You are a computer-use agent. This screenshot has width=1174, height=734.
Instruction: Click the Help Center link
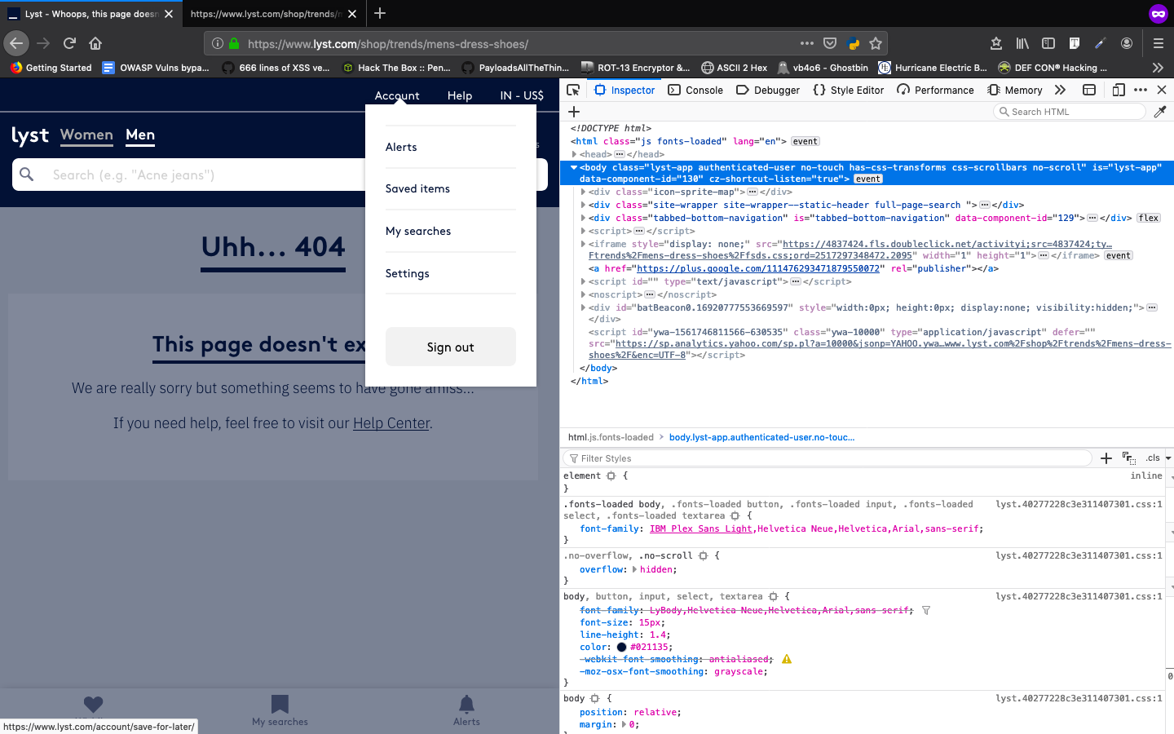click(391, 423)
